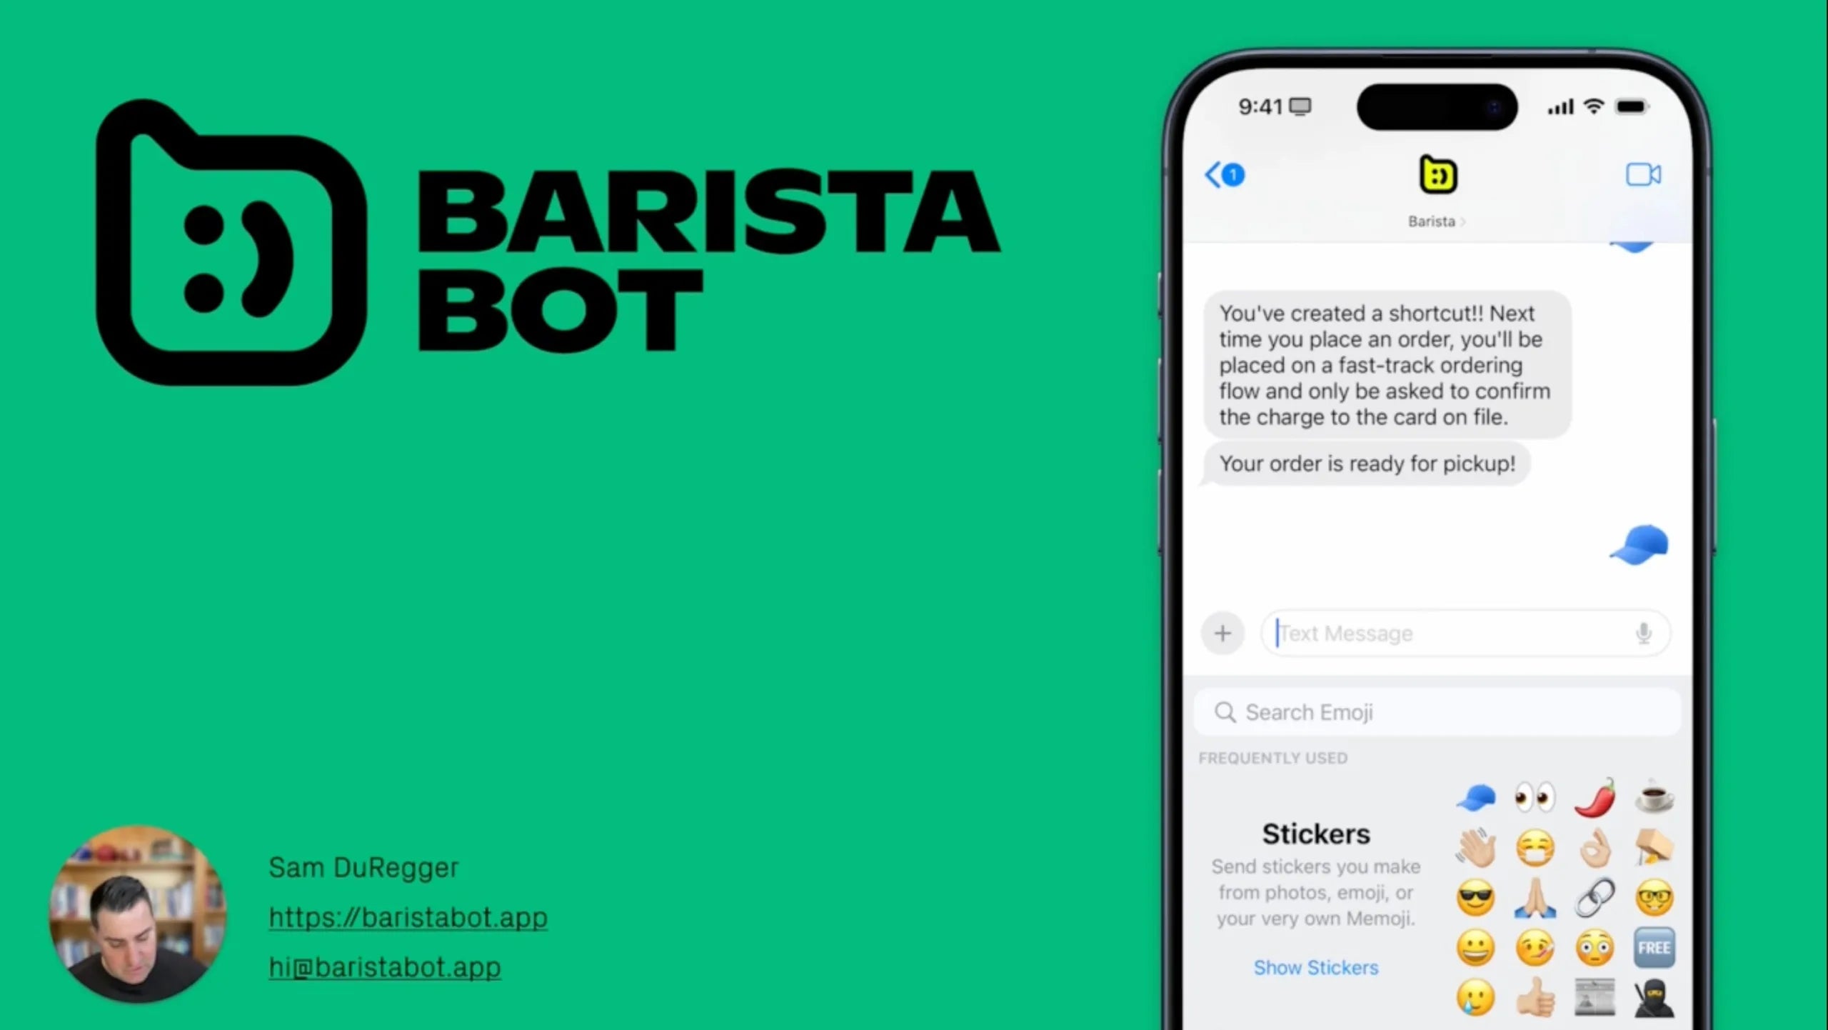This screenshot has height=1030, width=1828.
Task: Select the Stickers section header
Action: coord(1316,833)
